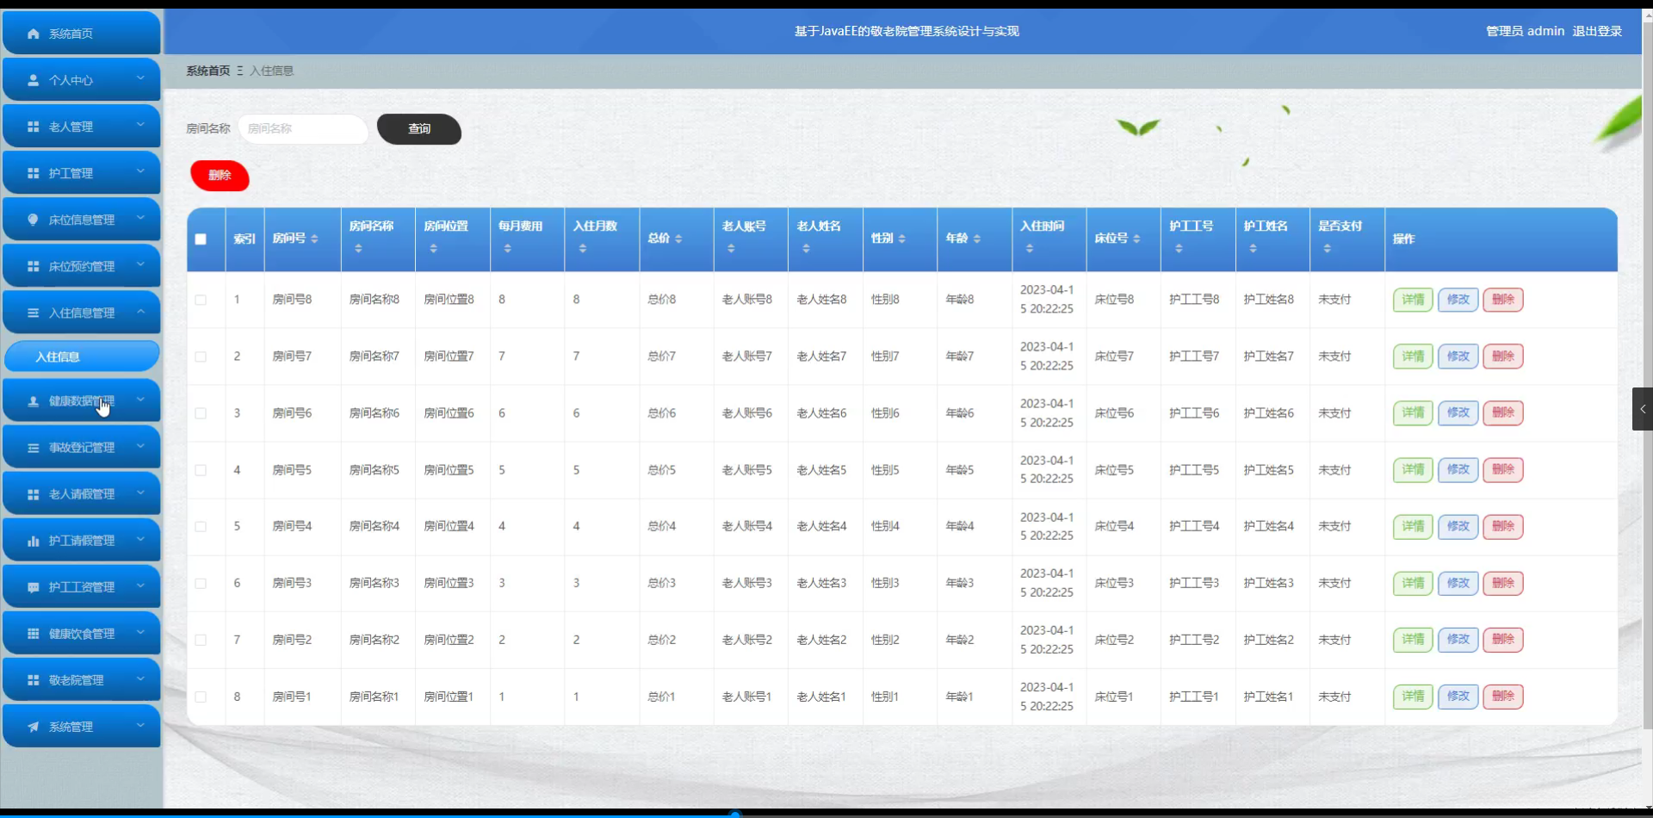Click the chat icon beside 护工工资管理
1653x818 pixels.
34,587
